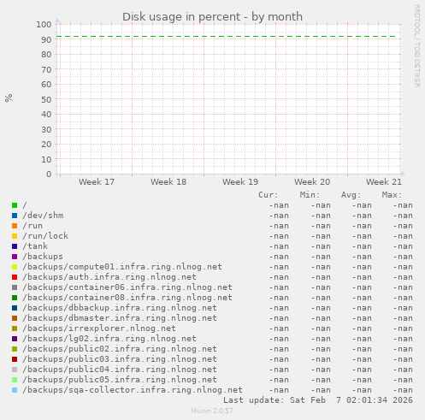Viewport: 425px width, 420px height.
Task: Click the Week 18 axis label
Action: 168,182
